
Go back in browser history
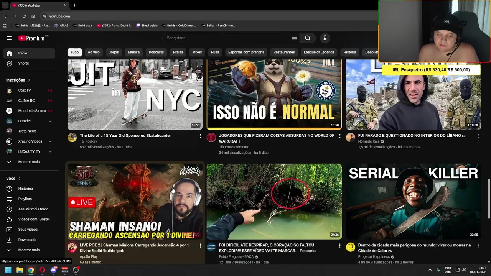[x=5, y=16]
